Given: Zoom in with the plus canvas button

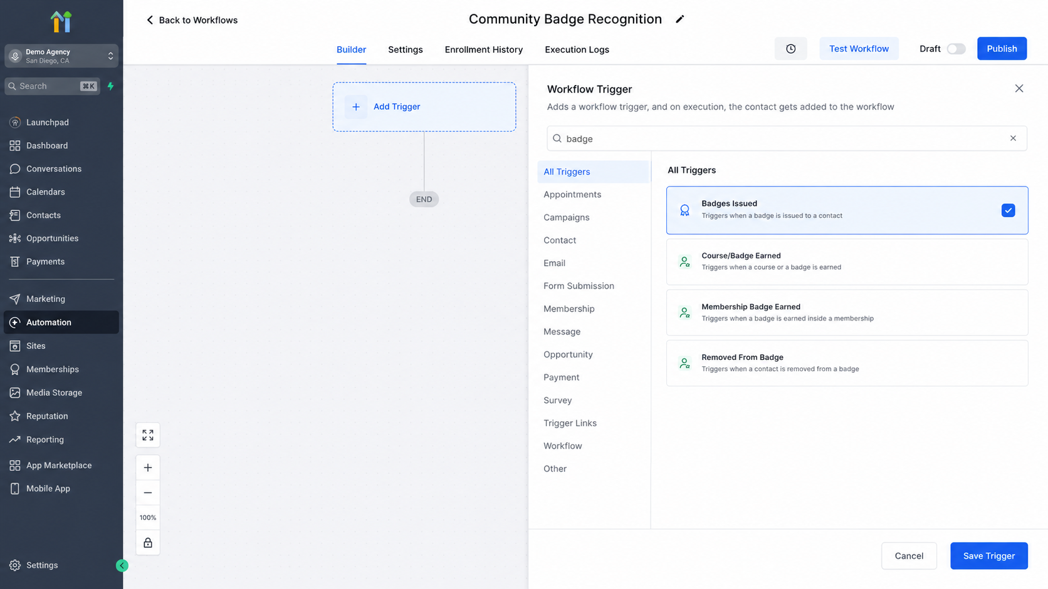Looking at the screenshot, I should point(148,468).
